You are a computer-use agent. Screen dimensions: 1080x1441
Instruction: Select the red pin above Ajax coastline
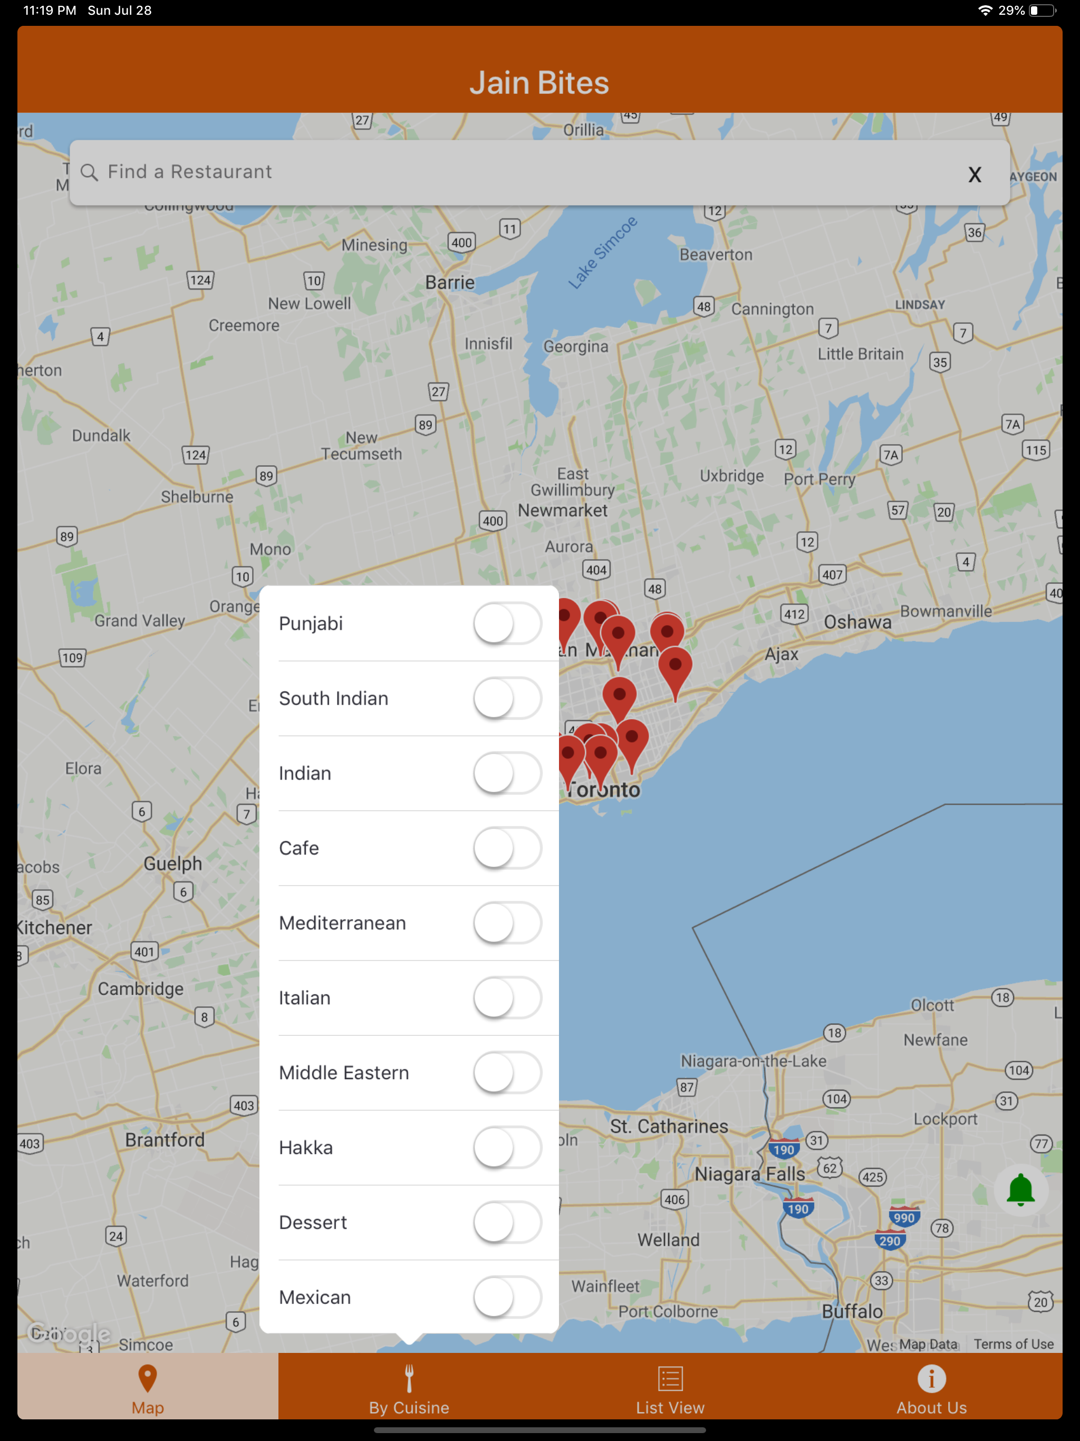click(x=675, y=673)
